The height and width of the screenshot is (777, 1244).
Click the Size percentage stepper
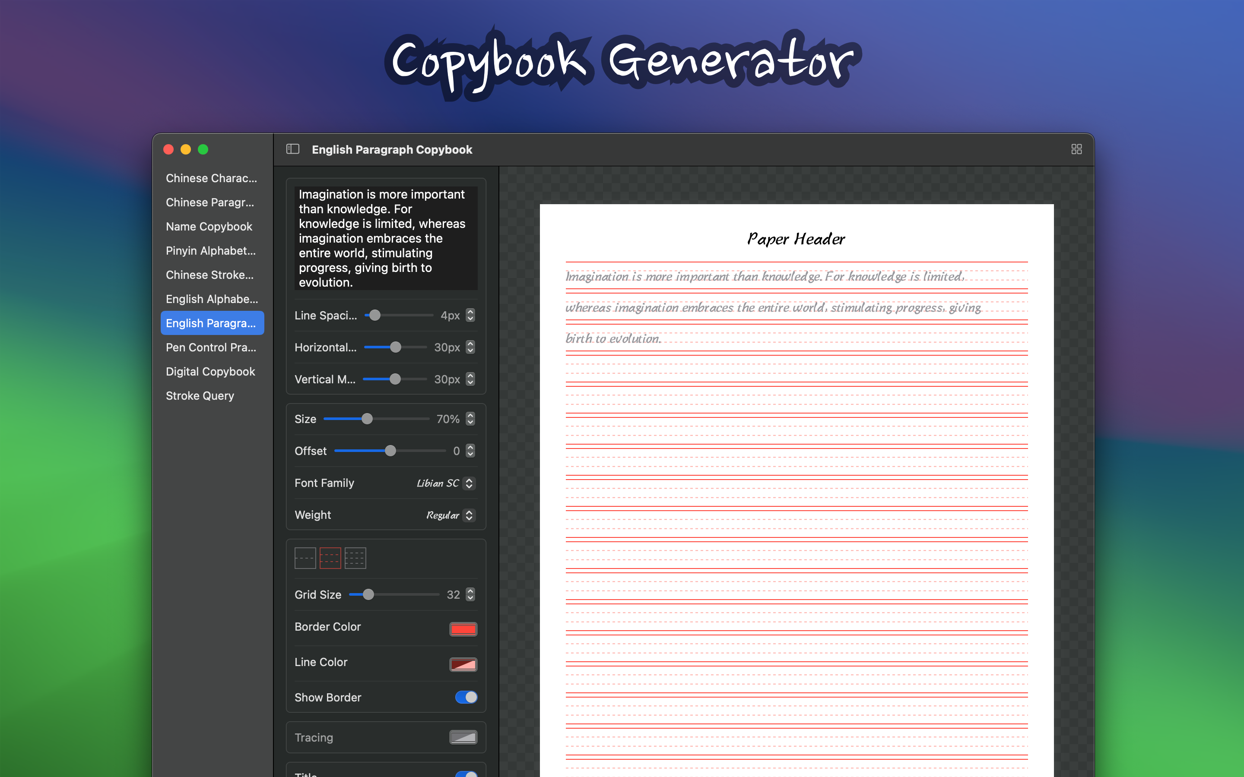[x=470, y=419]
